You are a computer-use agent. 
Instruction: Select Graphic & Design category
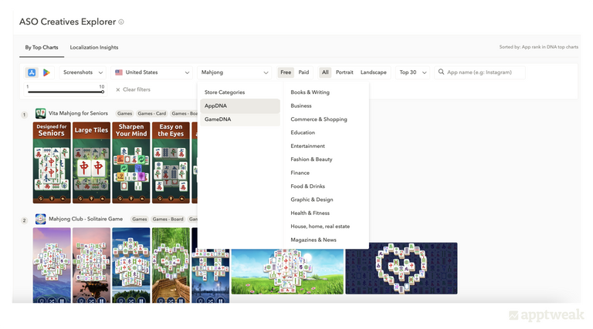coord(312,200)
